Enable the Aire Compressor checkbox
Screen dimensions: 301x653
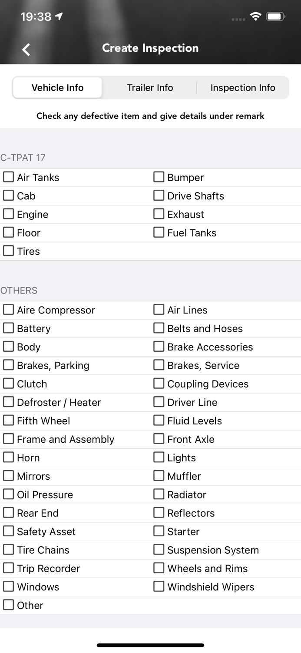(x=9, y=309)
